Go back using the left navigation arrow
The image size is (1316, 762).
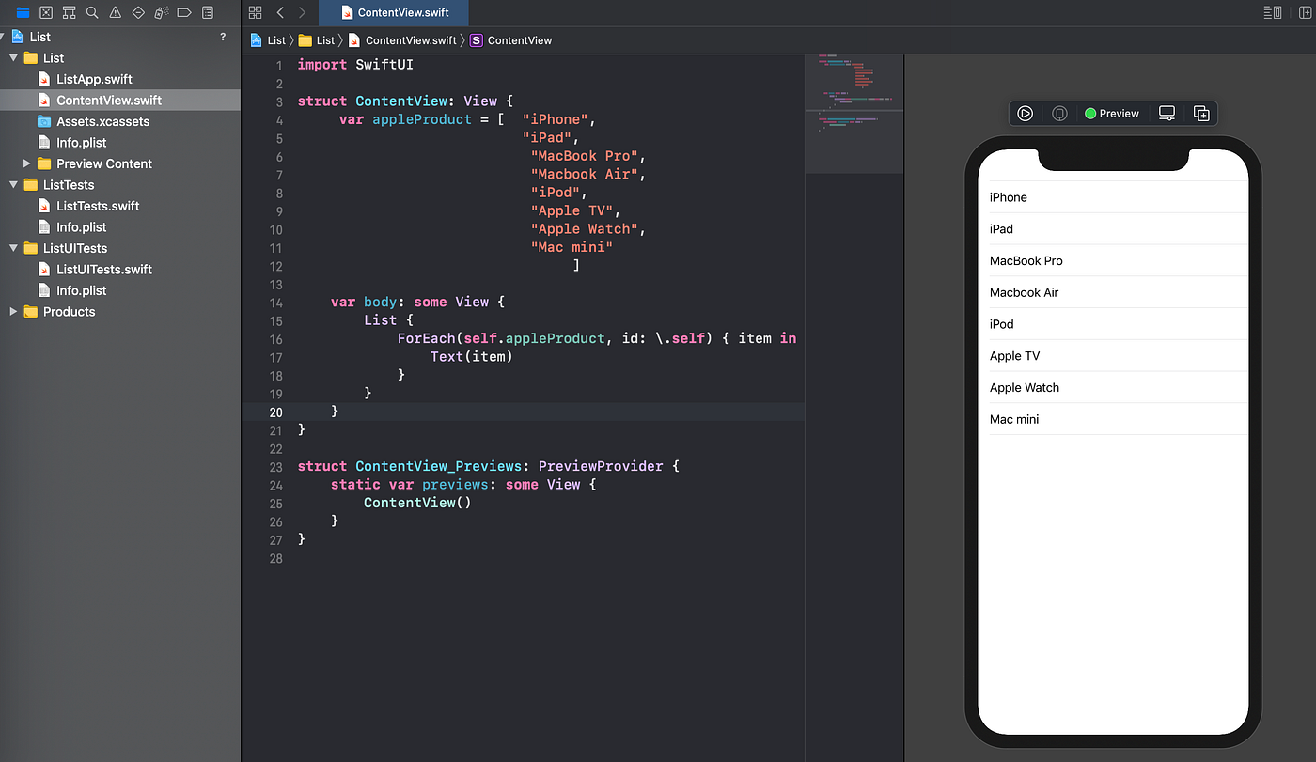278,12
